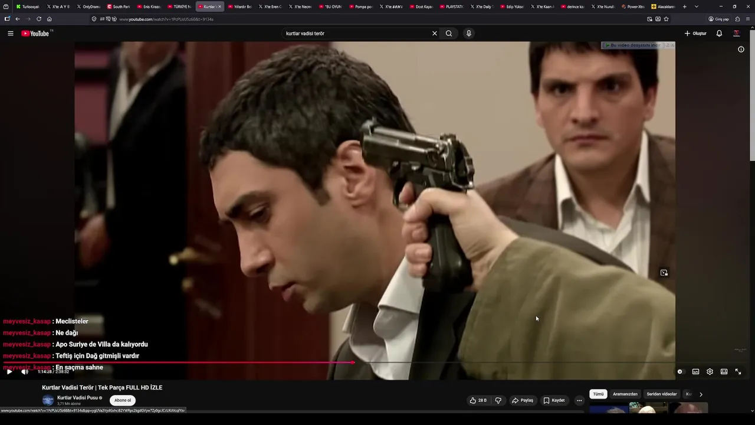Click the Oluştur create button
Viewport: 755px width, 425px height.
click(x=695, y=34)
